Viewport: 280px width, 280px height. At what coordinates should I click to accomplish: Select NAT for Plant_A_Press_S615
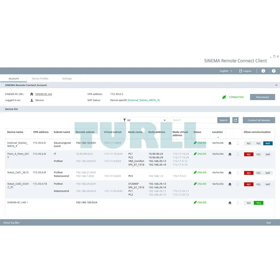pyautogui.click(x=268, y=155)
